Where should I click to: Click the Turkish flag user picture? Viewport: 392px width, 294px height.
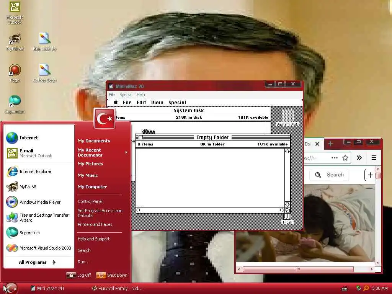click(105, 119)
